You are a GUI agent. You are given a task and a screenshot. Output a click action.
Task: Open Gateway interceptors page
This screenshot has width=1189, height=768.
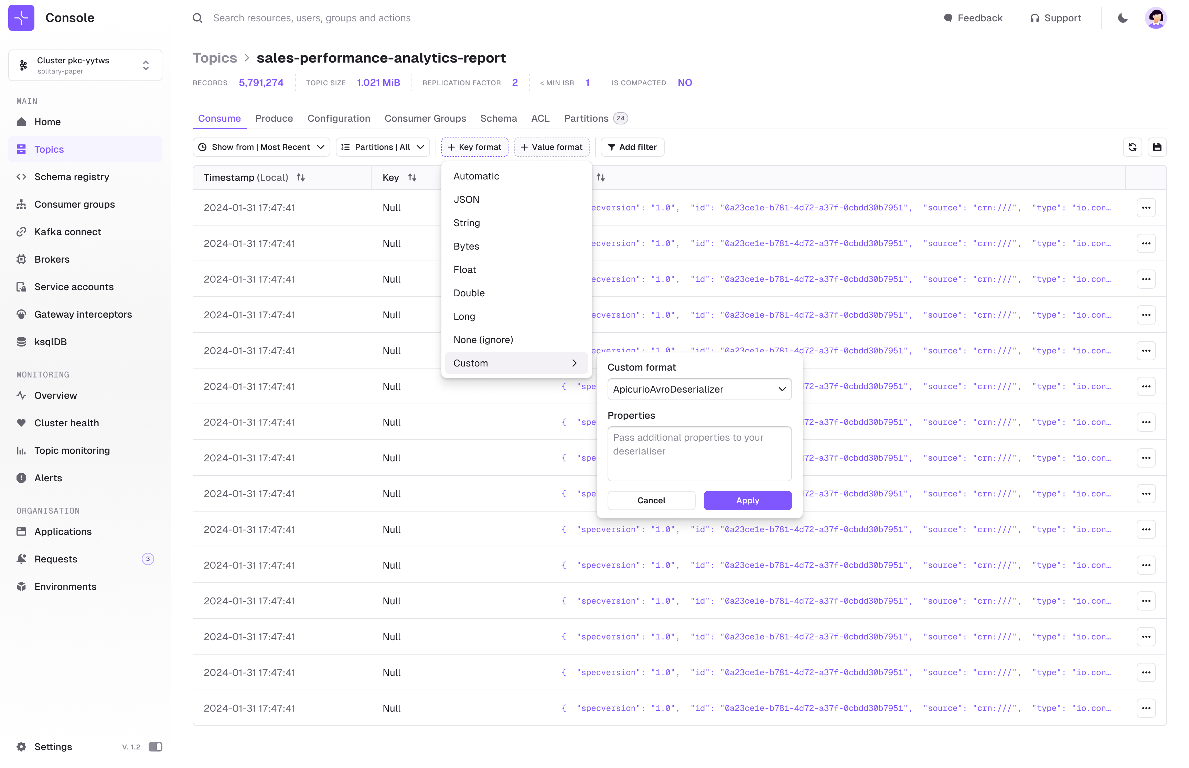pos(83,314)
